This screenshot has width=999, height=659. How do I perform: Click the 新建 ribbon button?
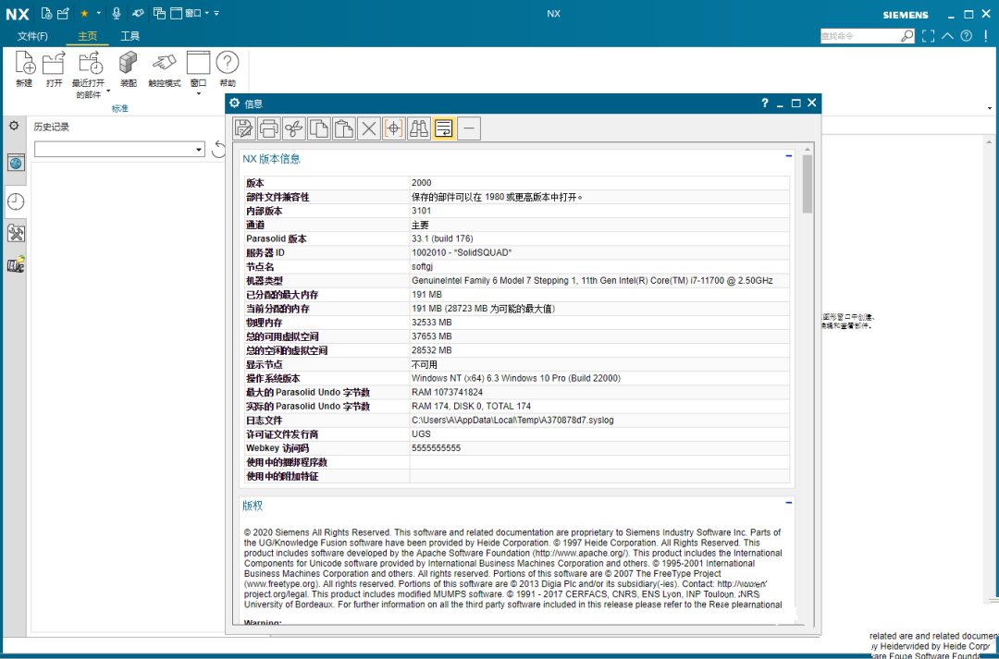tap(24, 68)
